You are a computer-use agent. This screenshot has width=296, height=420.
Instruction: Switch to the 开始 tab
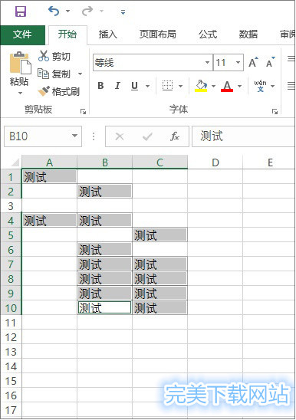coord(67,34)
